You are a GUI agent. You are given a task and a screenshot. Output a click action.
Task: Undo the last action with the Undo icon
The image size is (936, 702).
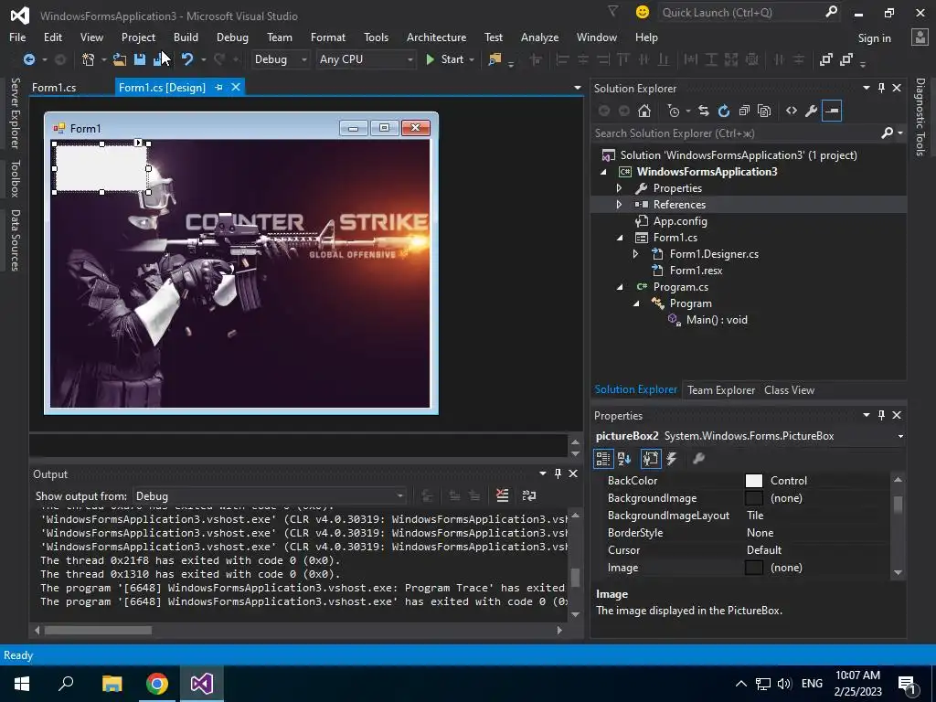coord(187,59)
